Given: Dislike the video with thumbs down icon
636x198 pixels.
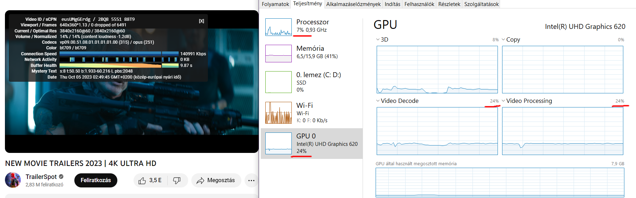Looking at the screenshot, I should 177,180.
